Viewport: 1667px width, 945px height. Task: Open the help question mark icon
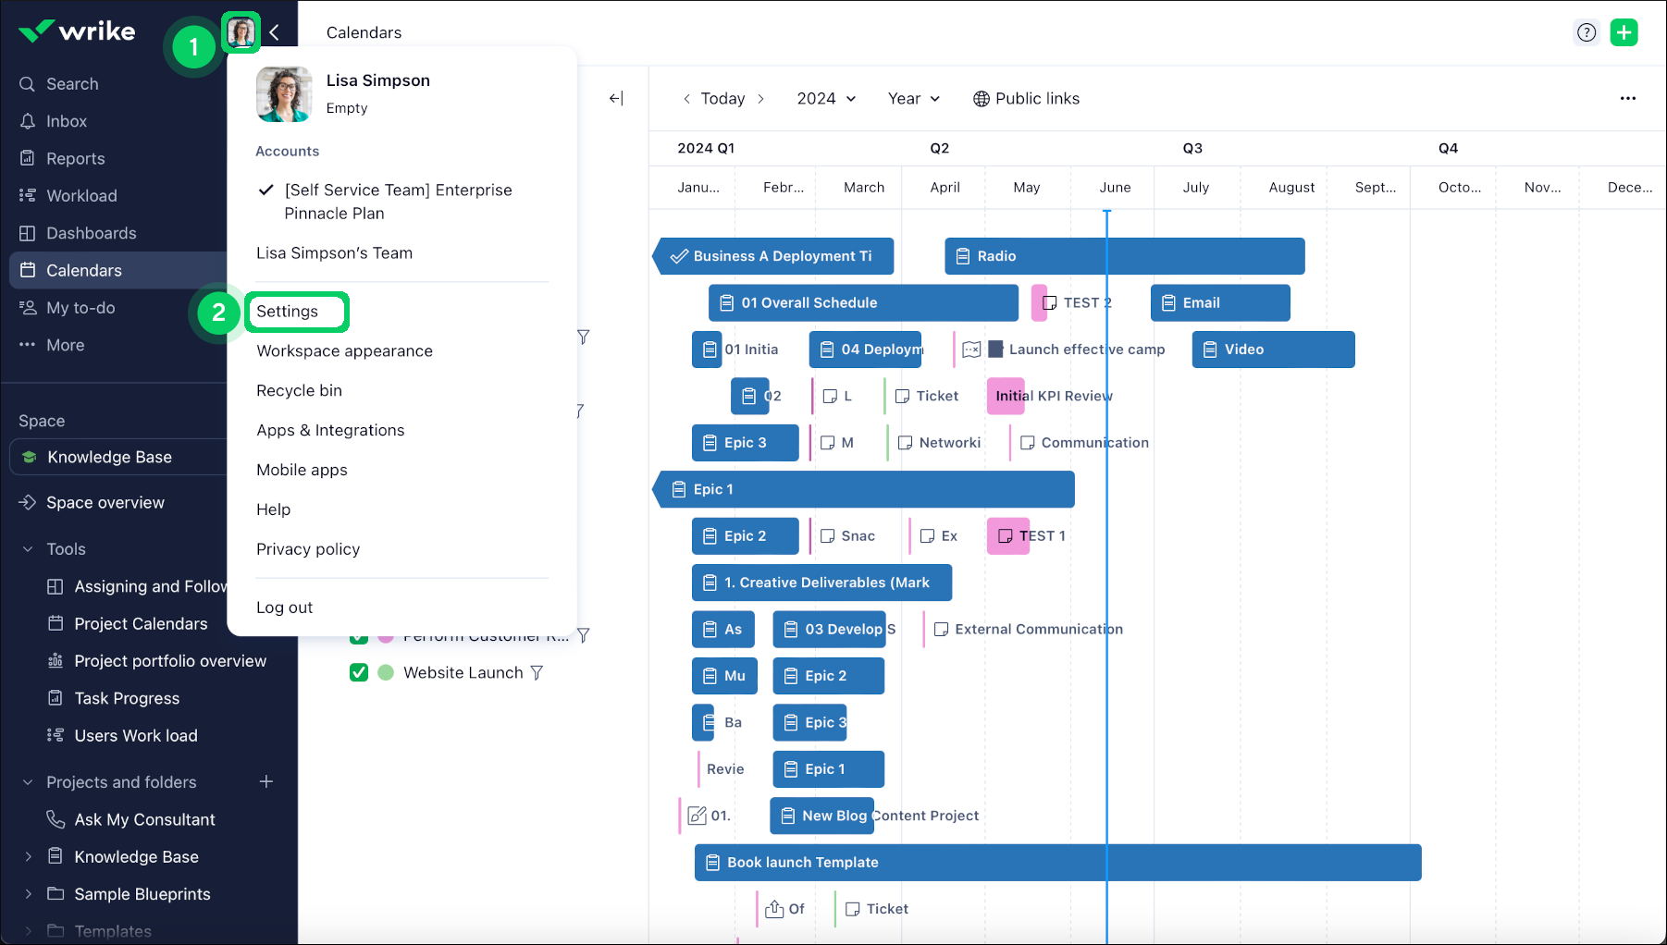click(1587, 31)
